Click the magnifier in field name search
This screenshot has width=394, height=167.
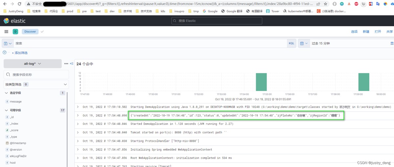(9, 75)
